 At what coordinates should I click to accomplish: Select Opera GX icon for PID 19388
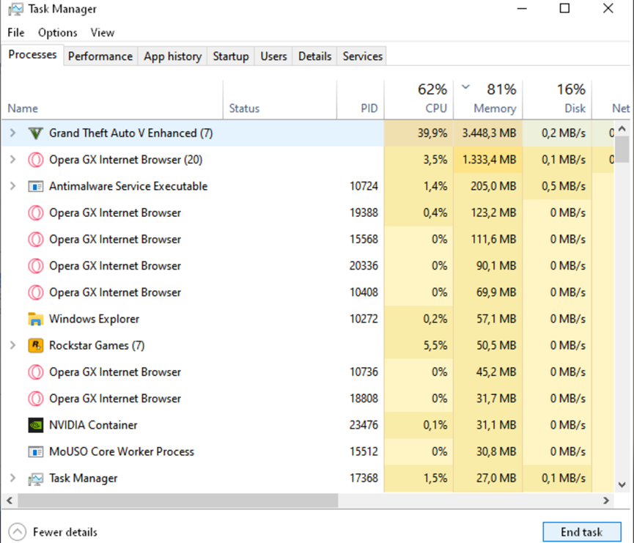point(36,213)
